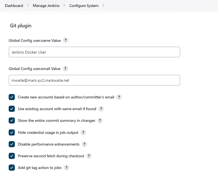Image resolution: width=218 pixels, height=174 pixels.
Task: Open help for Global Config user.name Value
Action: coord(66,40)
